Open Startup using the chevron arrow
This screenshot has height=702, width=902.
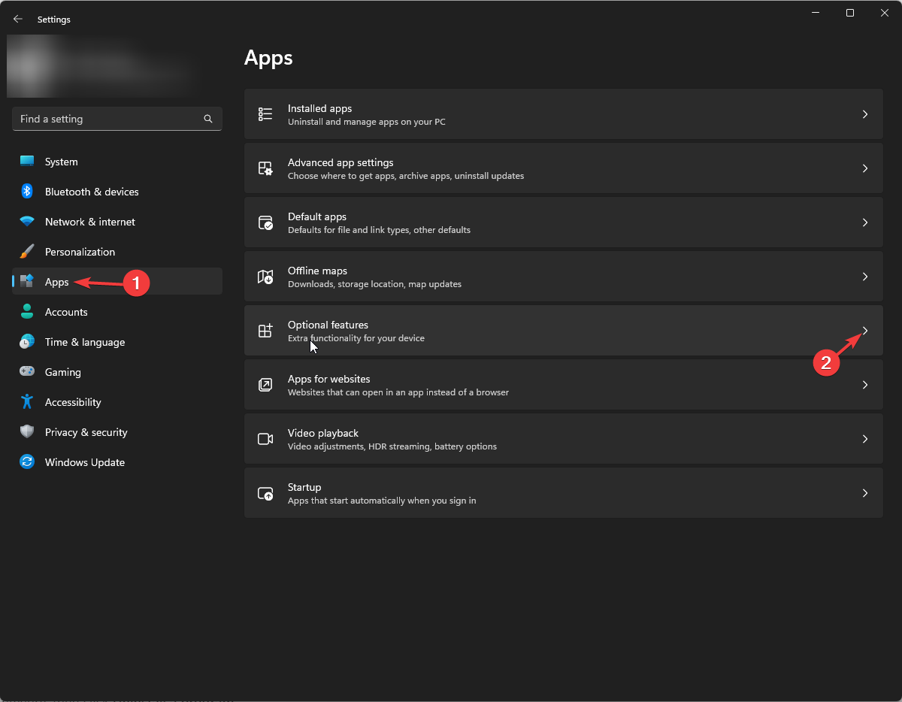point(865,493)
